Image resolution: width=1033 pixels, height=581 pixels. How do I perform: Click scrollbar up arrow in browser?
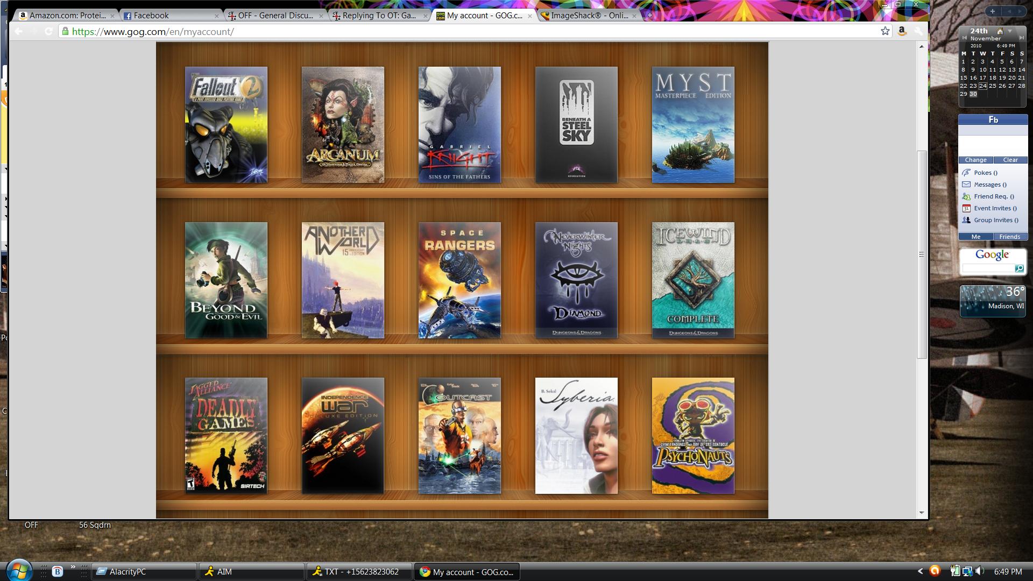point(922,47)
